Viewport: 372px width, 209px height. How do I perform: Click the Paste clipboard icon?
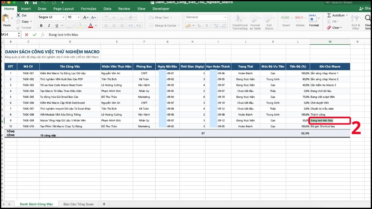pos(6,19)
